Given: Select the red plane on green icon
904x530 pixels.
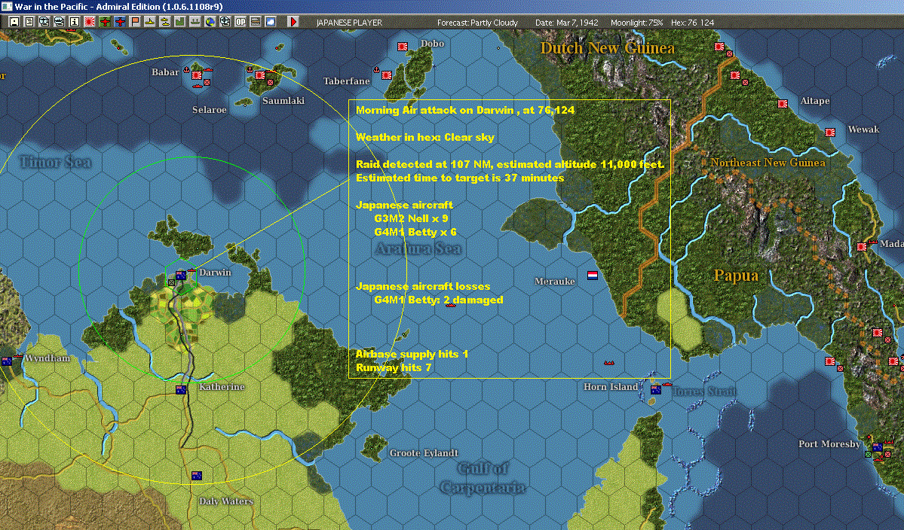Looking at the screenshot, I should 105,22.
